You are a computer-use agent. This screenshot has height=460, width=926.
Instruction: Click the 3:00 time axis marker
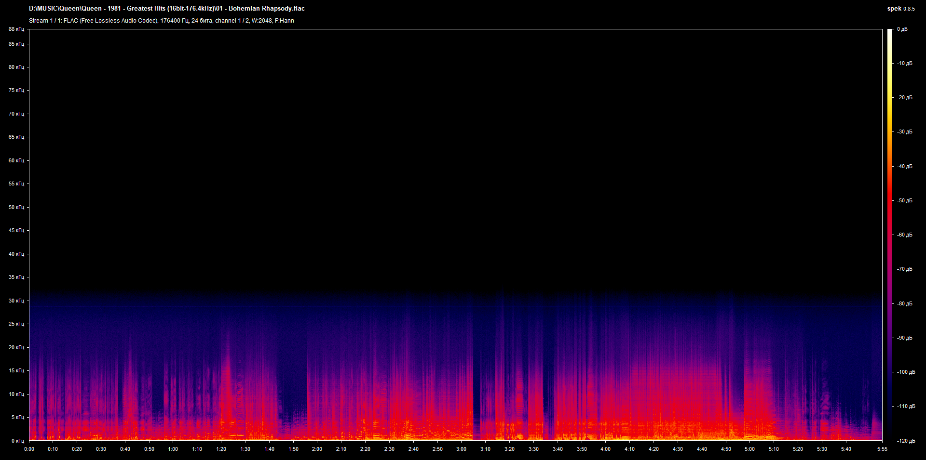pyautogui.click(x=462, y=449)
